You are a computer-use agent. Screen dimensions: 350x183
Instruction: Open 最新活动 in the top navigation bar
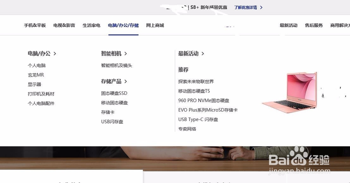pyautogui.click(x=288, y=26)
